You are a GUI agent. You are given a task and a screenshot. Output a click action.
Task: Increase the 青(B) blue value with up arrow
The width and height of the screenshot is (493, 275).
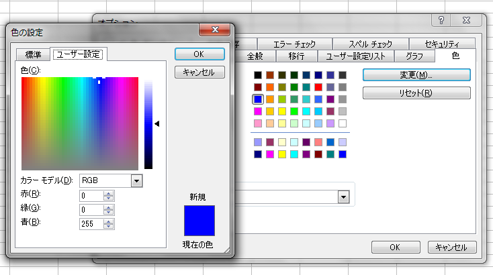108,221
